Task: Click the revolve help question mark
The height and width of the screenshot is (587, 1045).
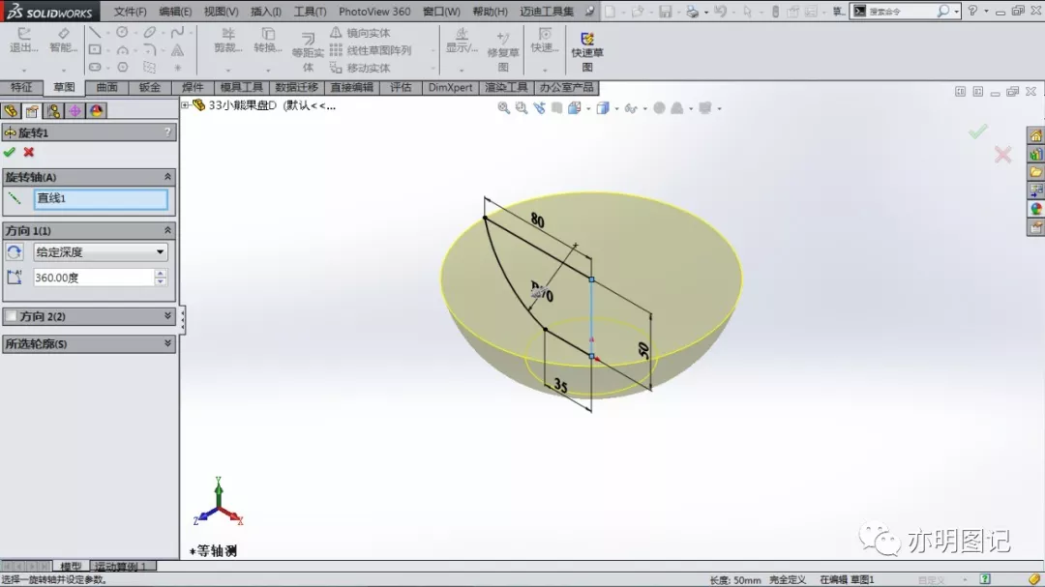Action: 168,132
